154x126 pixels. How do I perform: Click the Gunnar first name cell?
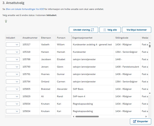point(63,74)
